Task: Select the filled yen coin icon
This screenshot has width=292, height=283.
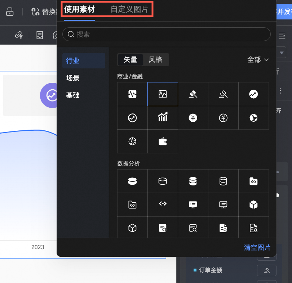Action: 193,118
